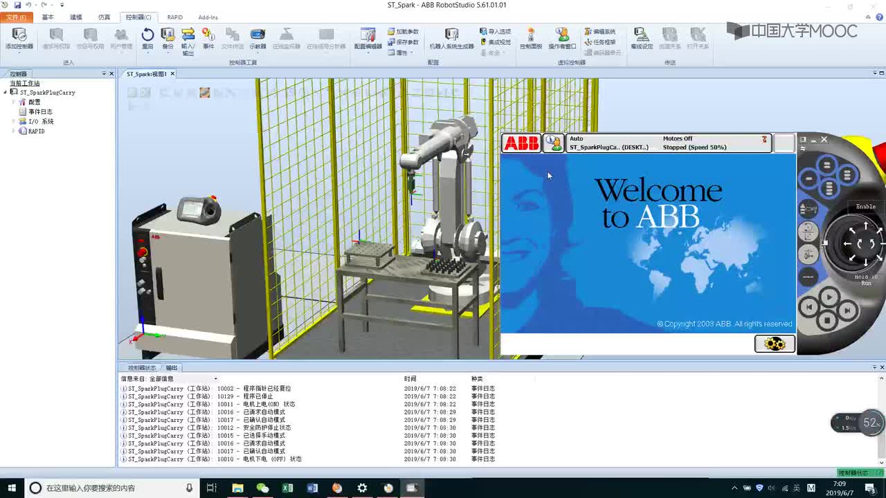Open the 备份 backup tool

[x=168, y=39]
